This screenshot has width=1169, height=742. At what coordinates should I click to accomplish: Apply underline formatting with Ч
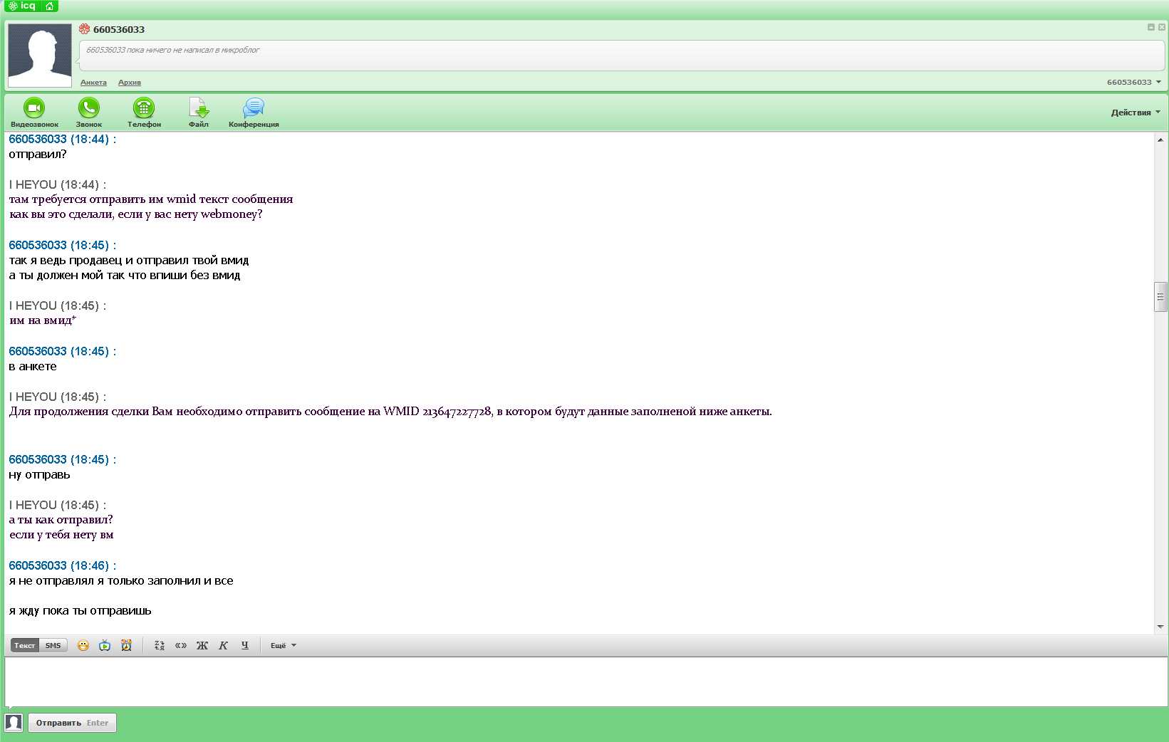coord(245,645)
